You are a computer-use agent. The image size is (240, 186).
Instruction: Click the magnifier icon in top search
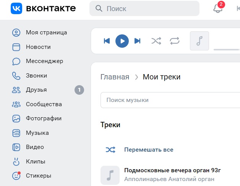(99, 8)
